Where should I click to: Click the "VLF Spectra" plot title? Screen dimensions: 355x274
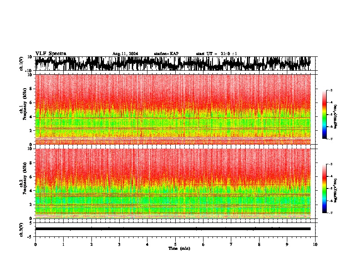[51, 54]
